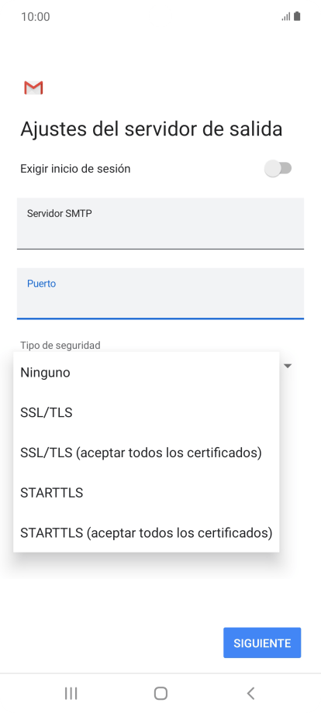Screen dimensions: 321x713
Task: Focus the Servidor SMTP input field
Action: click(x=160, y=223)
